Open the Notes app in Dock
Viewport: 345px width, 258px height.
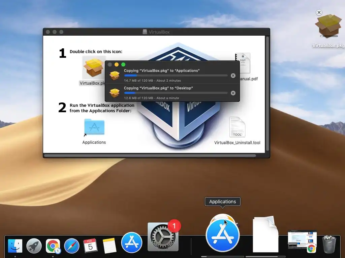tap(109, 246)
